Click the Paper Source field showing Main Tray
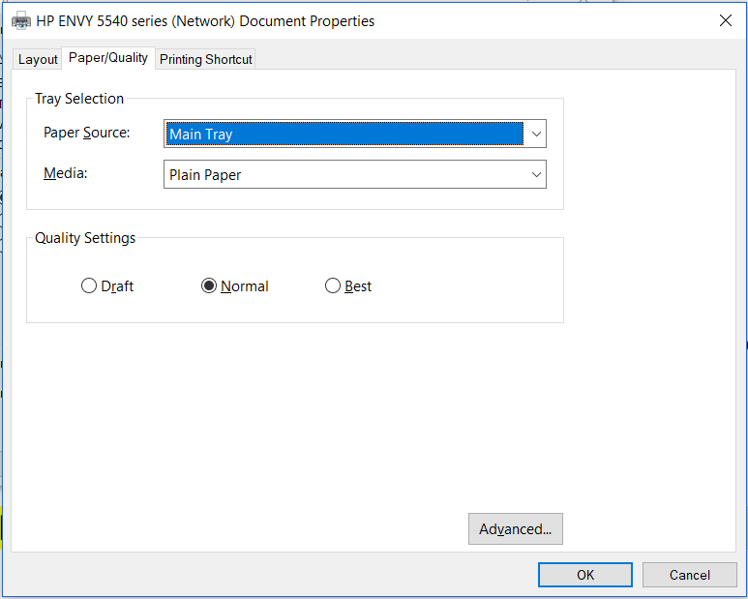748x599 pixels. 344,135
